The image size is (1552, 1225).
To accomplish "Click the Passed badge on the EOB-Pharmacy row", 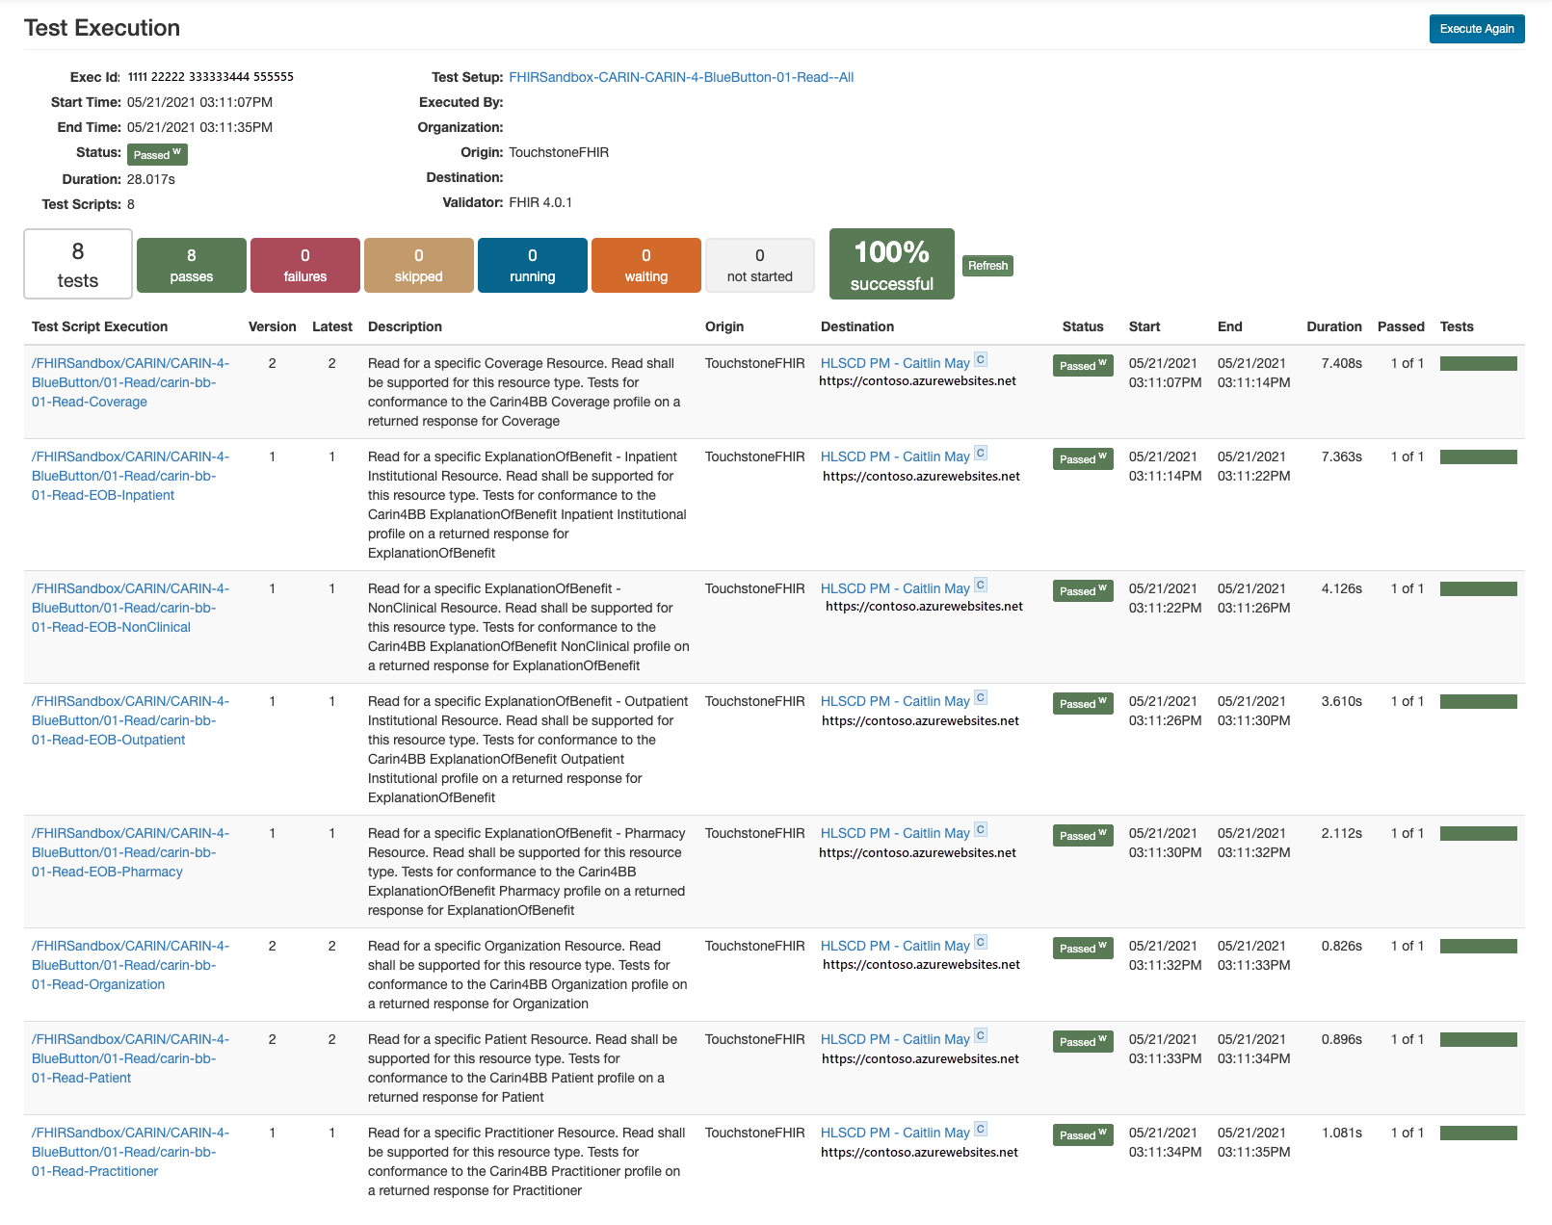I will [1081, 836].
